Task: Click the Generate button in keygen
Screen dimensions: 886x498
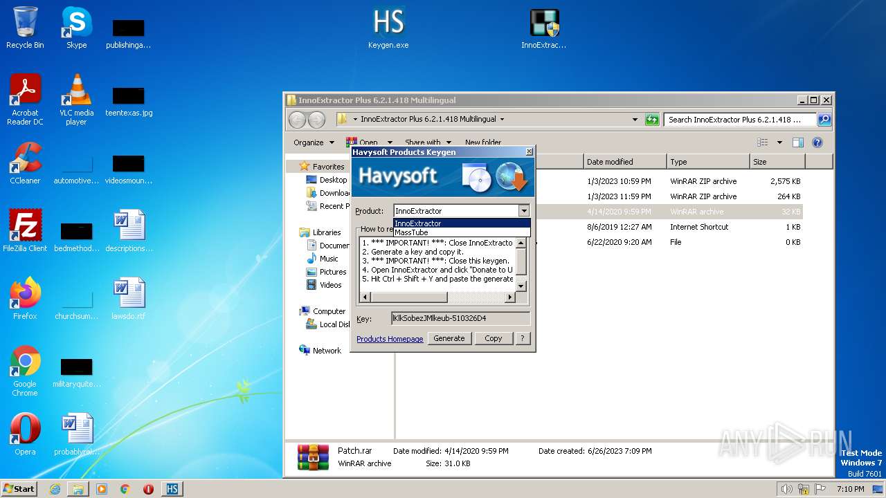Action: tap(449, 338)
